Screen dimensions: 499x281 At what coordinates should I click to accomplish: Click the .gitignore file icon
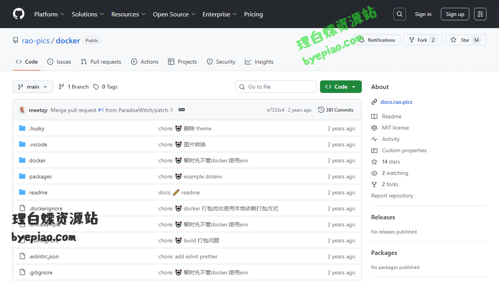tap(22, 272)
